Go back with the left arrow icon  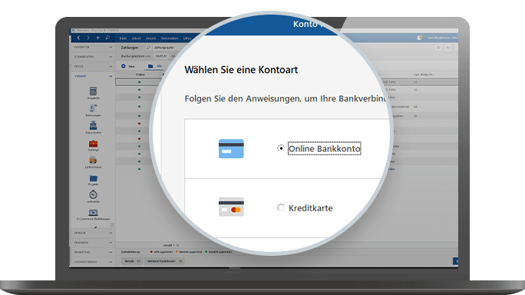pos(79,38)
